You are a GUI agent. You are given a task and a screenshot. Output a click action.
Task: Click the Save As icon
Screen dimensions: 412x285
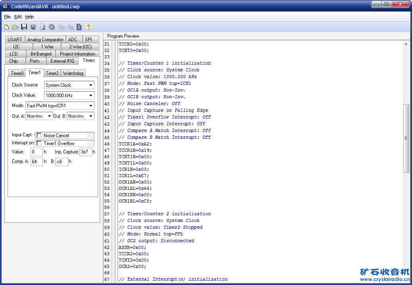point(33,27)
